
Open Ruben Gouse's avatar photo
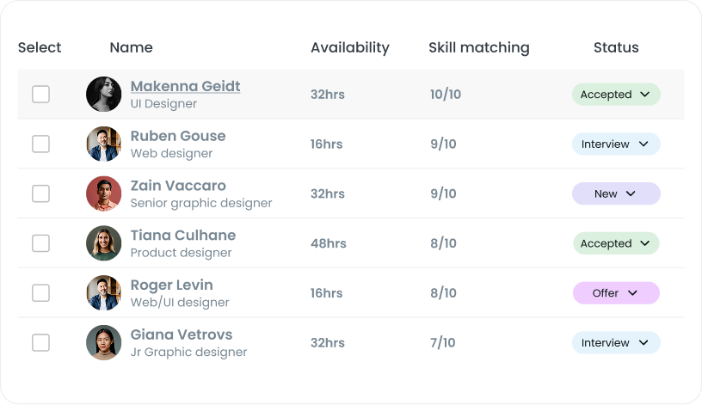(x=103, y=144)
